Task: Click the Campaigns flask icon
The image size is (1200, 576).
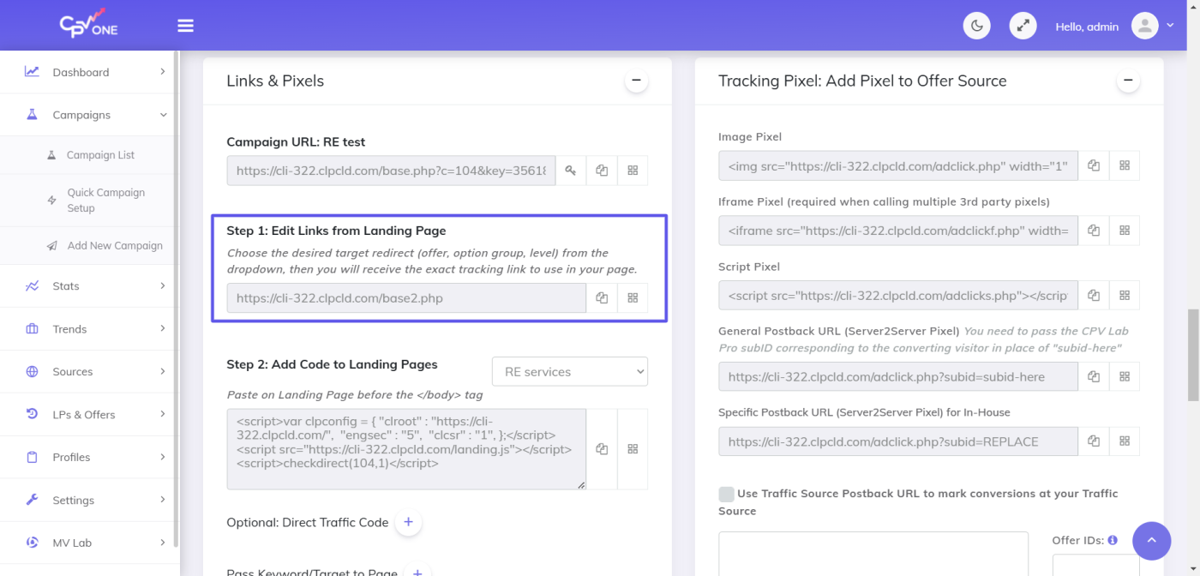Action: 32,114
